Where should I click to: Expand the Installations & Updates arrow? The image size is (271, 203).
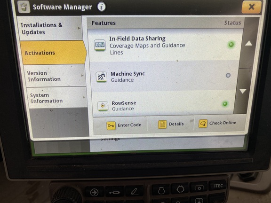pos(79,28)
